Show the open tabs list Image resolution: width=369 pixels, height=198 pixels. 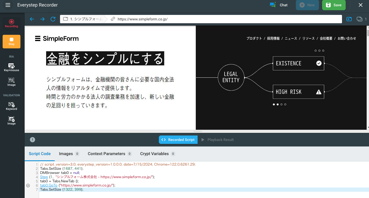coord(361,19)
